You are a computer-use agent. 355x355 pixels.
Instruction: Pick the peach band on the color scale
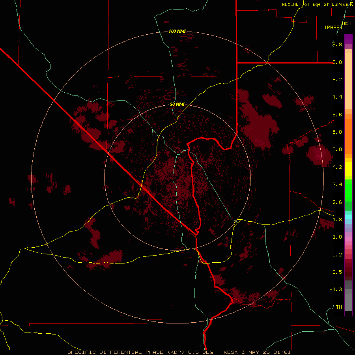click(x=348, y=81)
